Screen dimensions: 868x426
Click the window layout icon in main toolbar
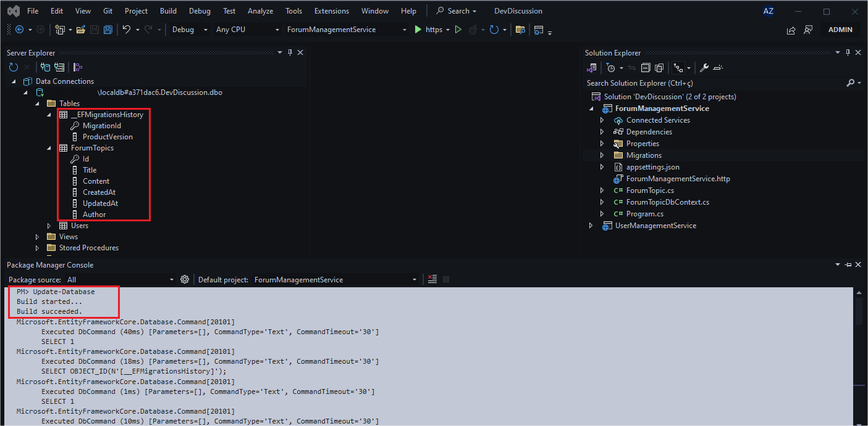point(539,30)
